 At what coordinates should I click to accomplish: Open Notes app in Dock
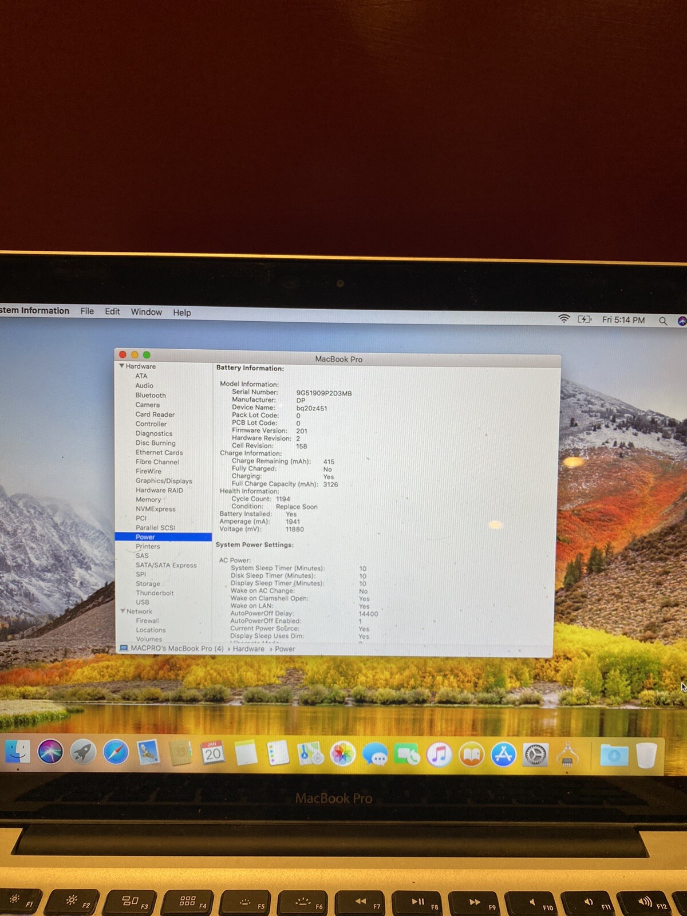pyautogui.click(x=246, y=753)
